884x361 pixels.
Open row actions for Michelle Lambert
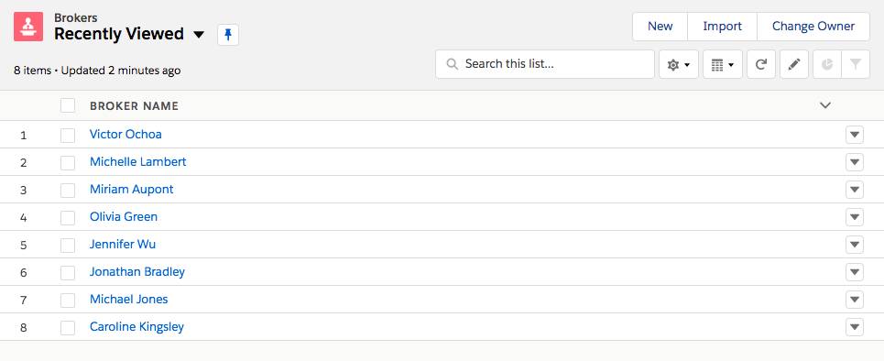[x=855, y=162]
